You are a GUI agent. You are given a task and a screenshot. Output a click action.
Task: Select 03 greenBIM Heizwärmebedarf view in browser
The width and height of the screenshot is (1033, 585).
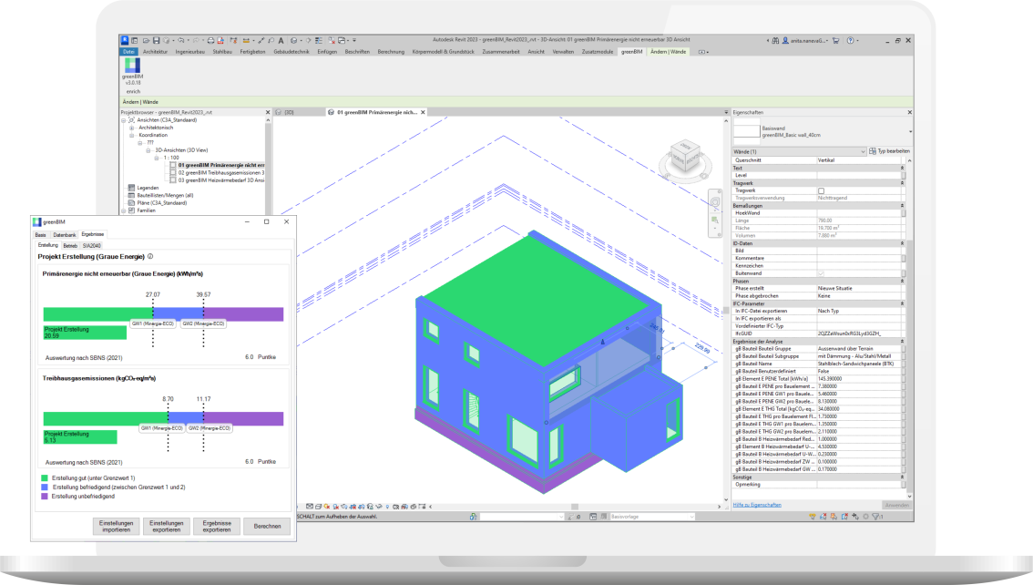point(221,180)
